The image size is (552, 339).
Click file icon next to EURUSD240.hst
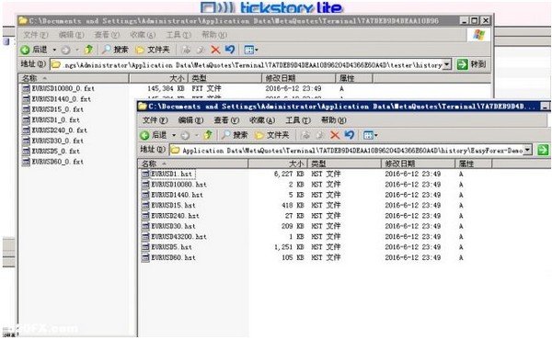coord(145,216)
